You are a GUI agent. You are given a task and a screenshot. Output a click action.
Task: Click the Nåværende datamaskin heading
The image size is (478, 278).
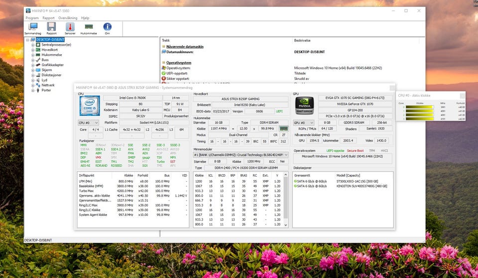point(185,47)
